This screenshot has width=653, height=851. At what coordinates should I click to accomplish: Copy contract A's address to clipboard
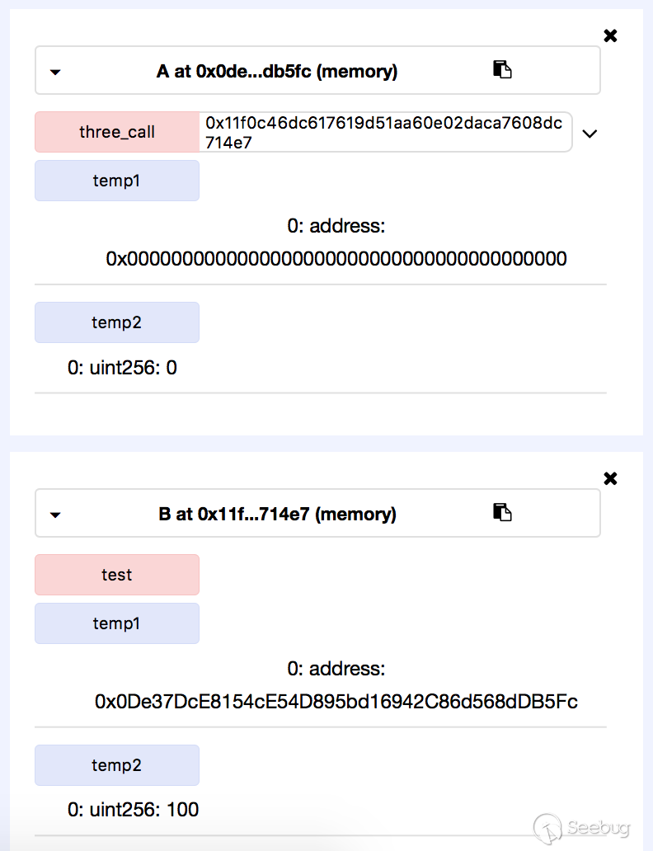tap(502, 70)
